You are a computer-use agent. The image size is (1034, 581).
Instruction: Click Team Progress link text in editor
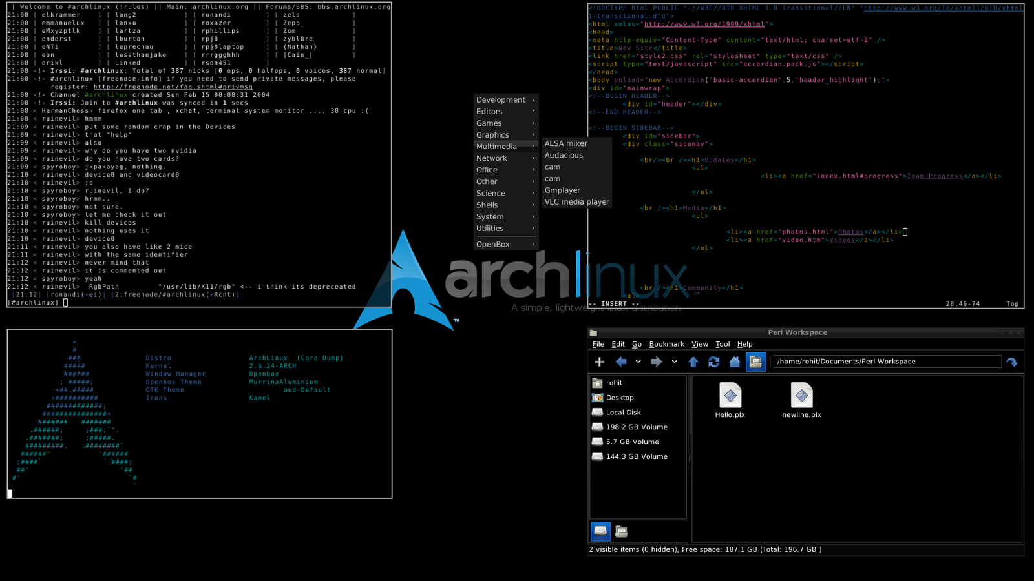click(934, 176)
